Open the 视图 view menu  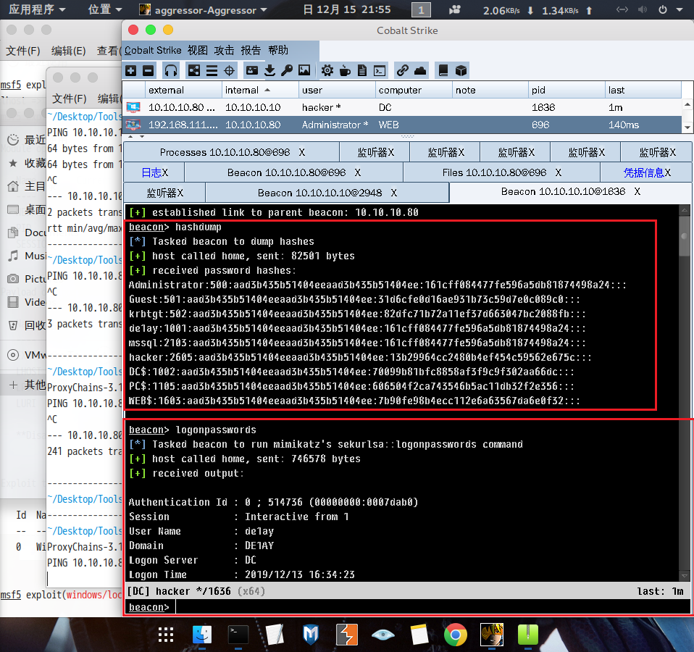197,50
